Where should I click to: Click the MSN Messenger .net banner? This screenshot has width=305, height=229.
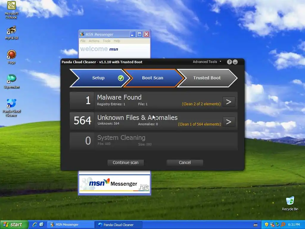click(115, 184)
